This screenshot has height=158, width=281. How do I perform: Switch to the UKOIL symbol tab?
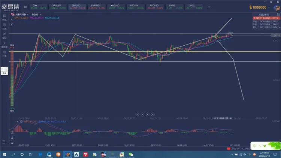[175, 7]
